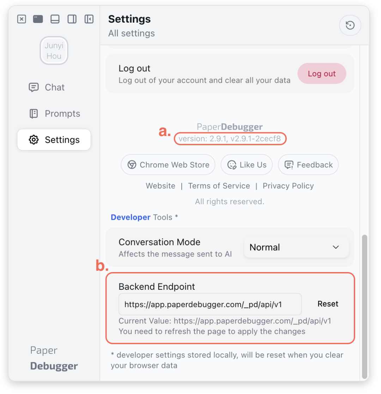The width and height of the screenshot is (381, 394).
Task: Reset the Backend Endpoint value
Action: [328, 304]
